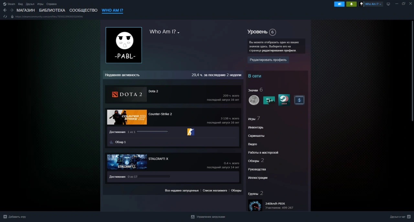This screenshot has height=222, width=414.
Task: Follow the редактирования профиля link
Action: (x=279, y=51)
